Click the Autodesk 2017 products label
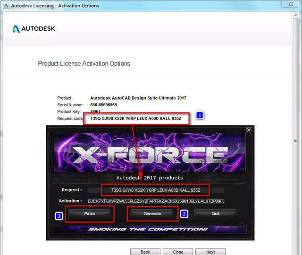Image resolution: width=302 pixels, height=255 pixels. coord(150,178)
